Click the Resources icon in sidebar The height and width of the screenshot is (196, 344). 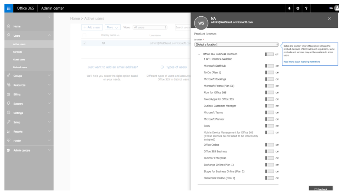click(9, 85)
